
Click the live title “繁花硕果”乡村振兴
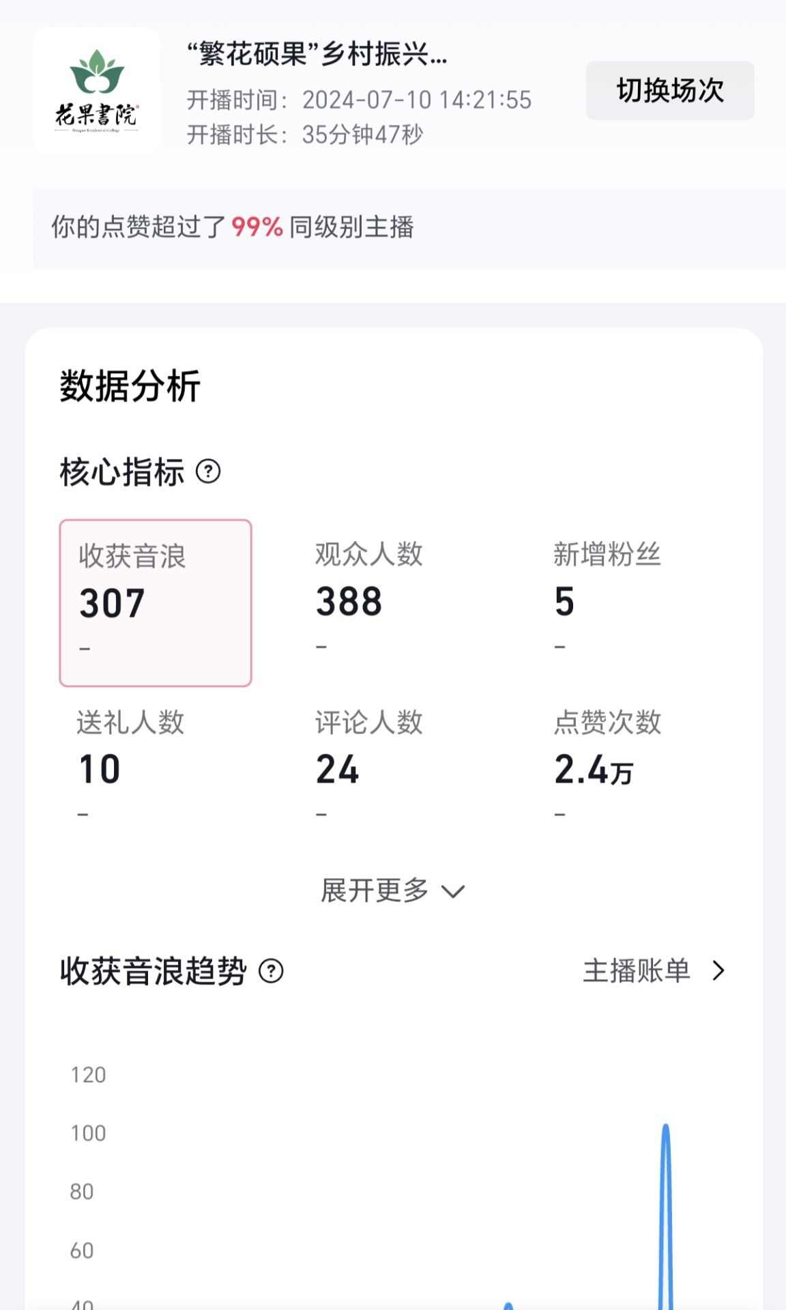(317, 55)
